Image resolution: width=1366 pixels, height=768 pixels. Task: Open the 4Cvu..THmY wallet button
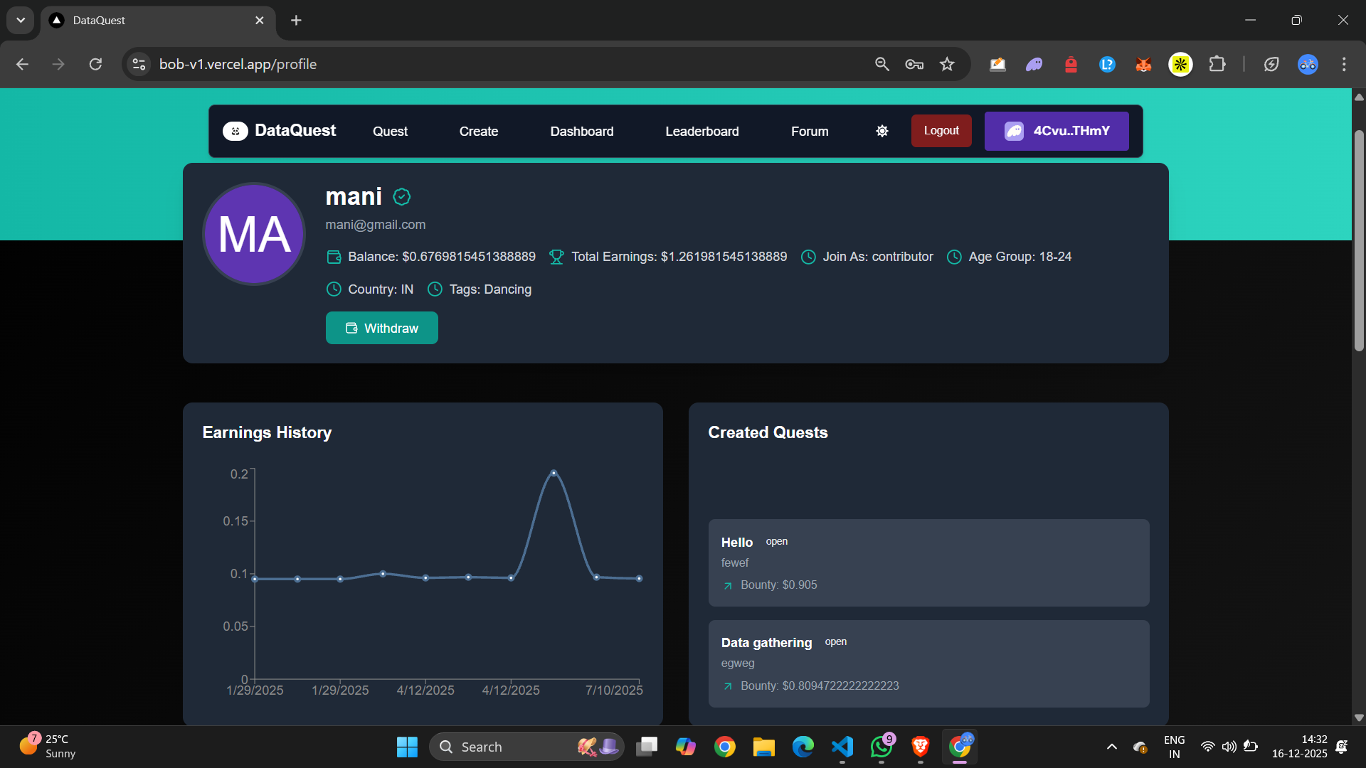(x=1056, y=131)
